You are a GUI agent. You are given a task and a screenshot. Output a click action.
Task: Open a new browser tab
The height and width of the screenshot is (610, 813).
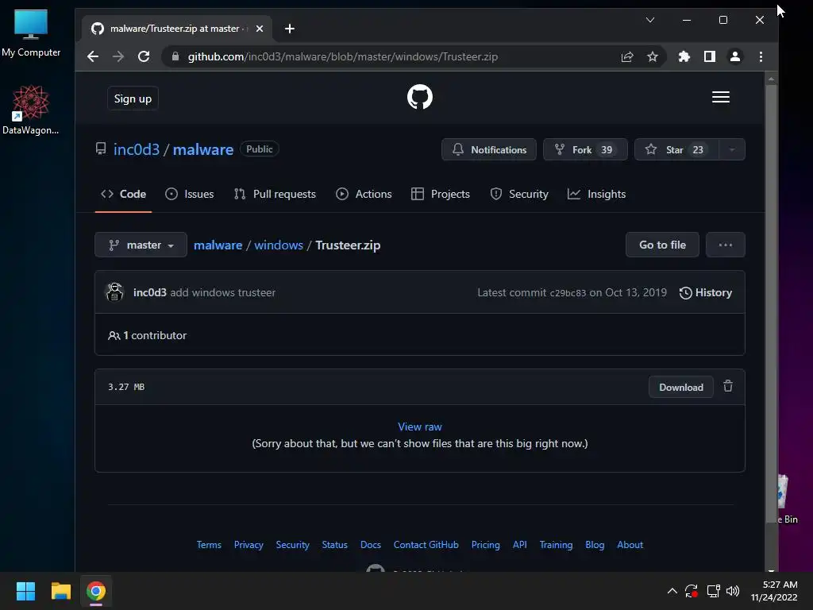(x=290, y=29)
